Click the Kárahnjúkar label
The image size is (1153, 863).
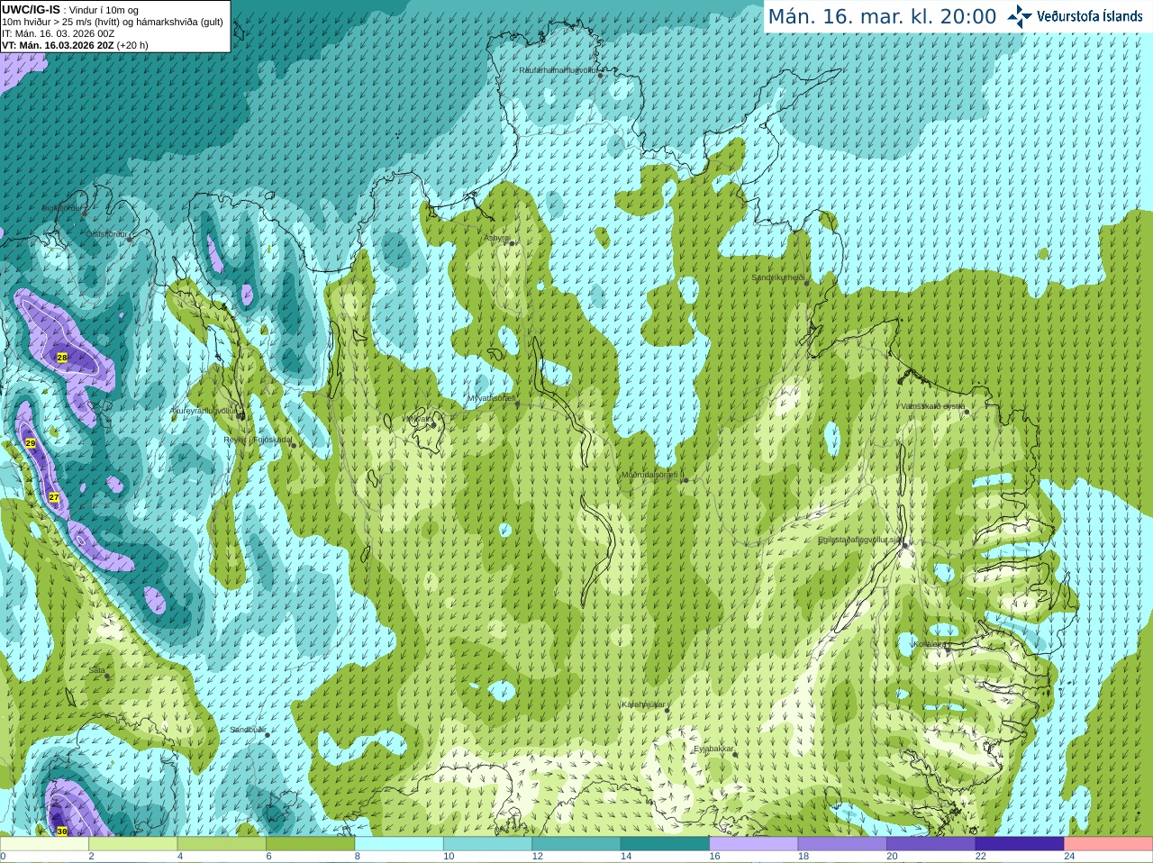click(x=643, y=704)
